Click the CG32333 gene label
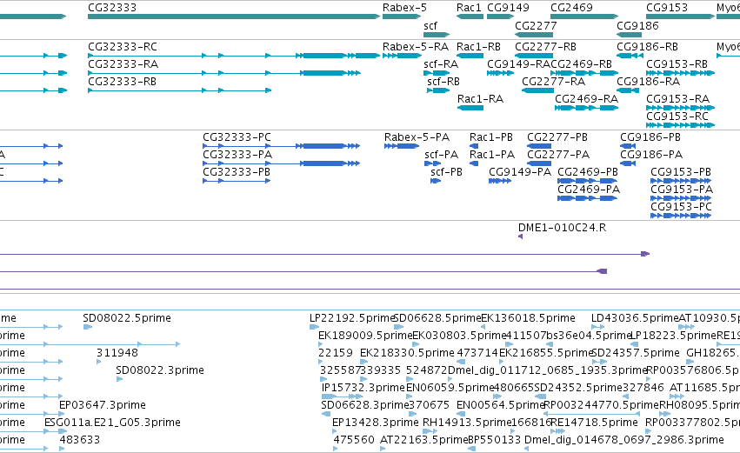 [112, 8]
